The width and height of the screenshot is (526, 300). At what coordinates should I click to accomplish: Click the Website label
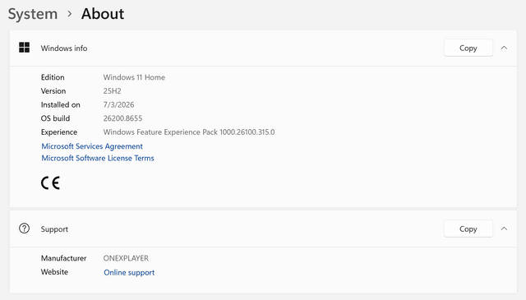(x=54, y=272)
